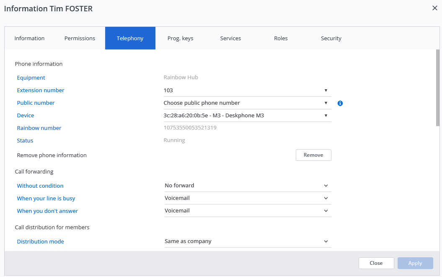This screenshot has height=277, width=442.
Task: Open the Security tab
Action: tap(331, 39)
